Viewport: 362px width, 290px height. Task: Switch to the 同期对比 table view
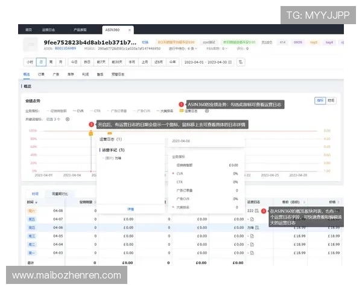point(60,194)
